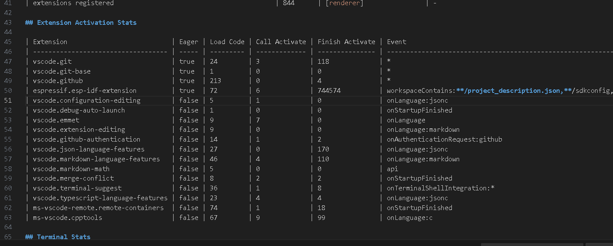Viewport: 613px width, 246px height.
Task: Click load code value 213 for vscode.github
Action: [x=215, y=80]
